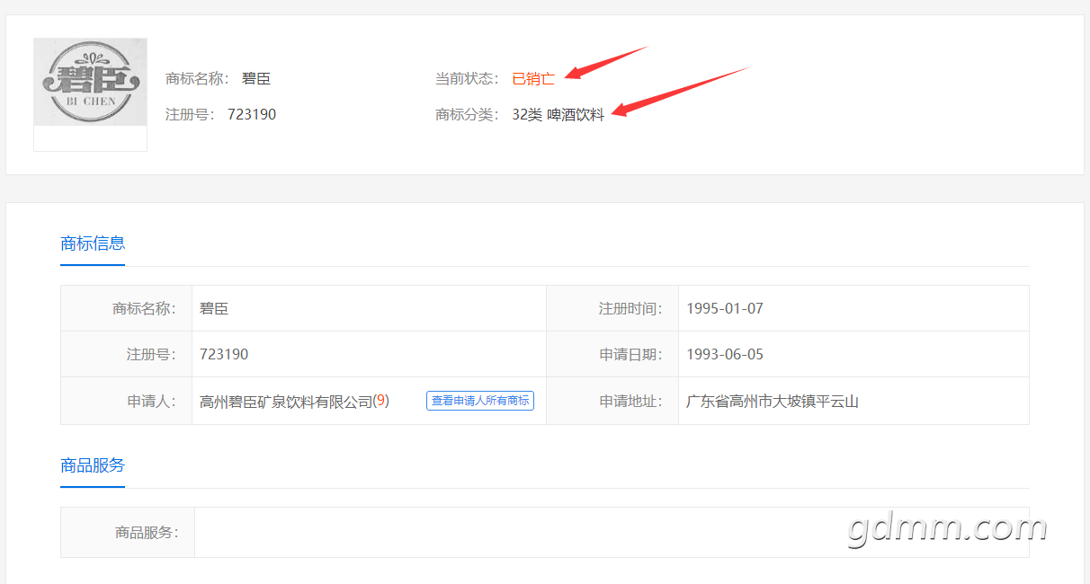Click header registration number 723190
This screenshot has width=1090, height=584.
(x=252, y=115)
